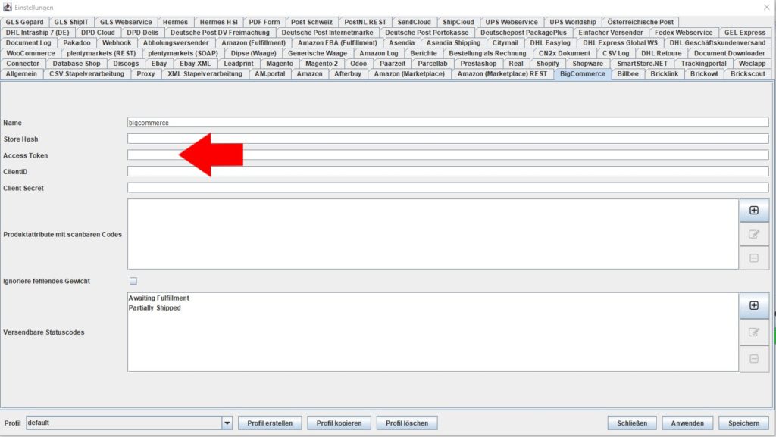Open the Ebay XML tab
The height and width of the screenshot is (437, 776).
(x=195, y=64)
